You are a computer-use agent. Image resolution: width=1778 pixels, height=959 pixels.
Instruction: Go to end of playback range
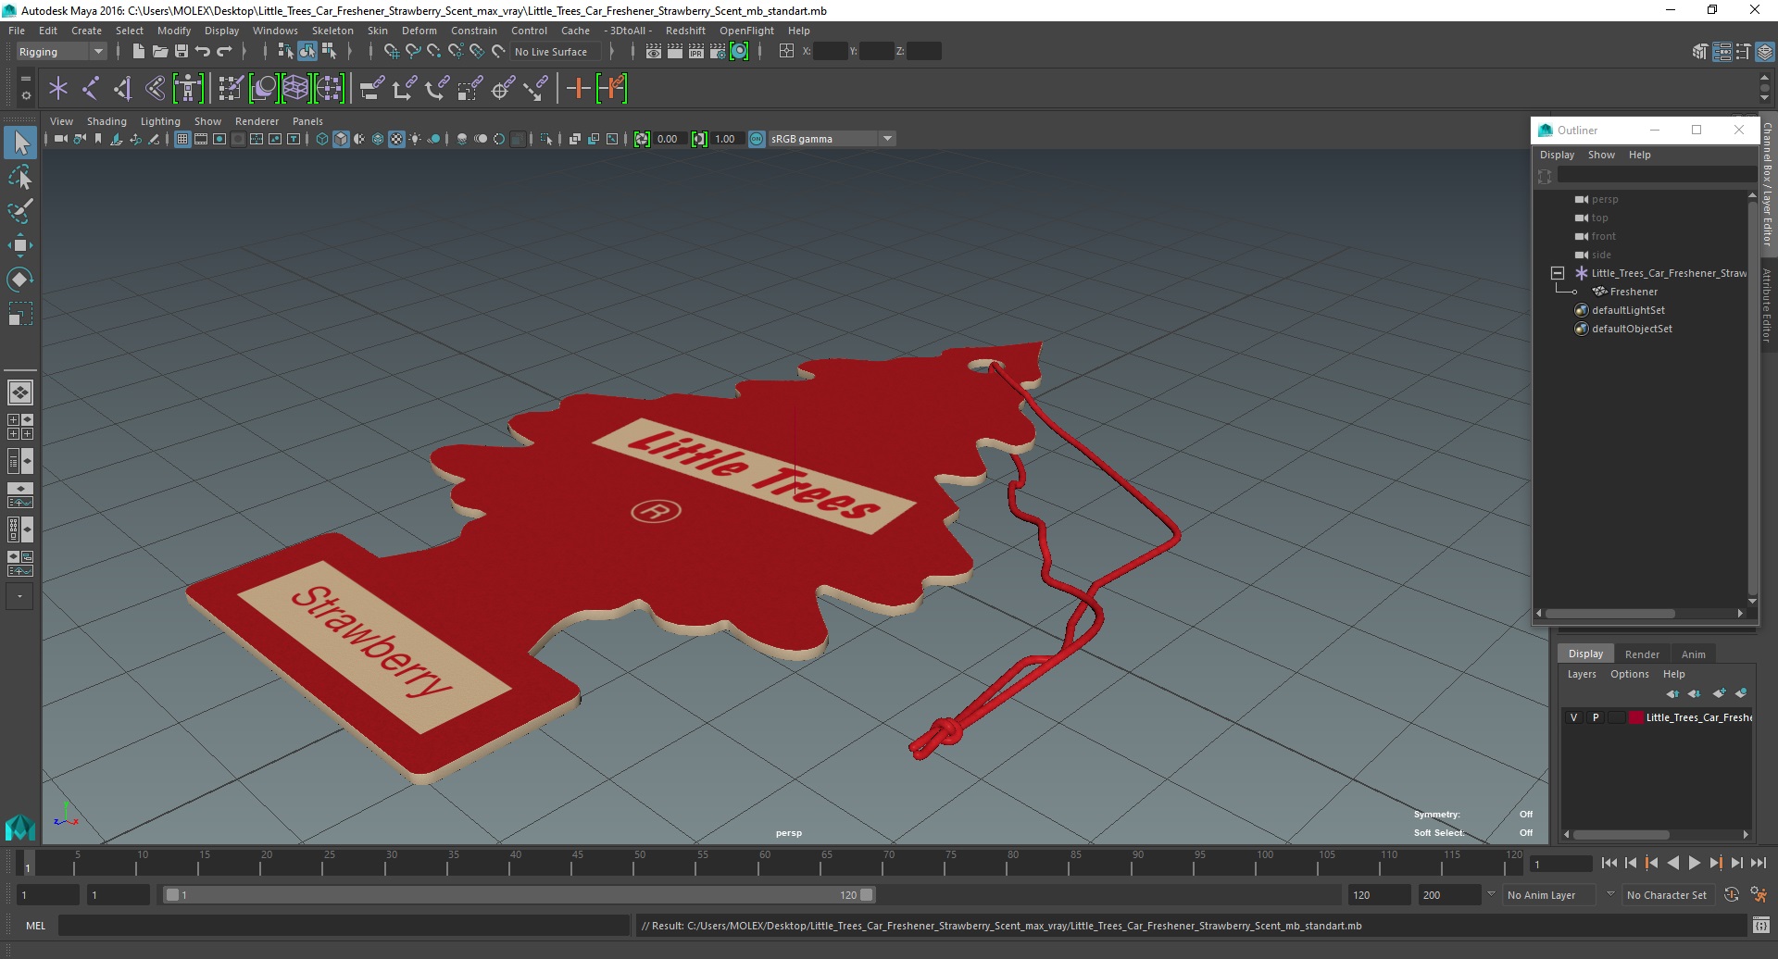point(1758,863)
